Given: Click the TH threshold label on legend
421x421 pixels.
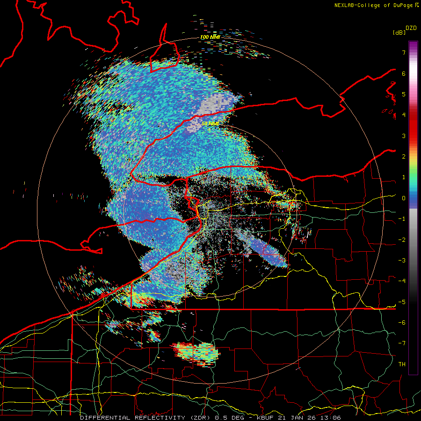Looking at the screenshot, I should 402,364.
